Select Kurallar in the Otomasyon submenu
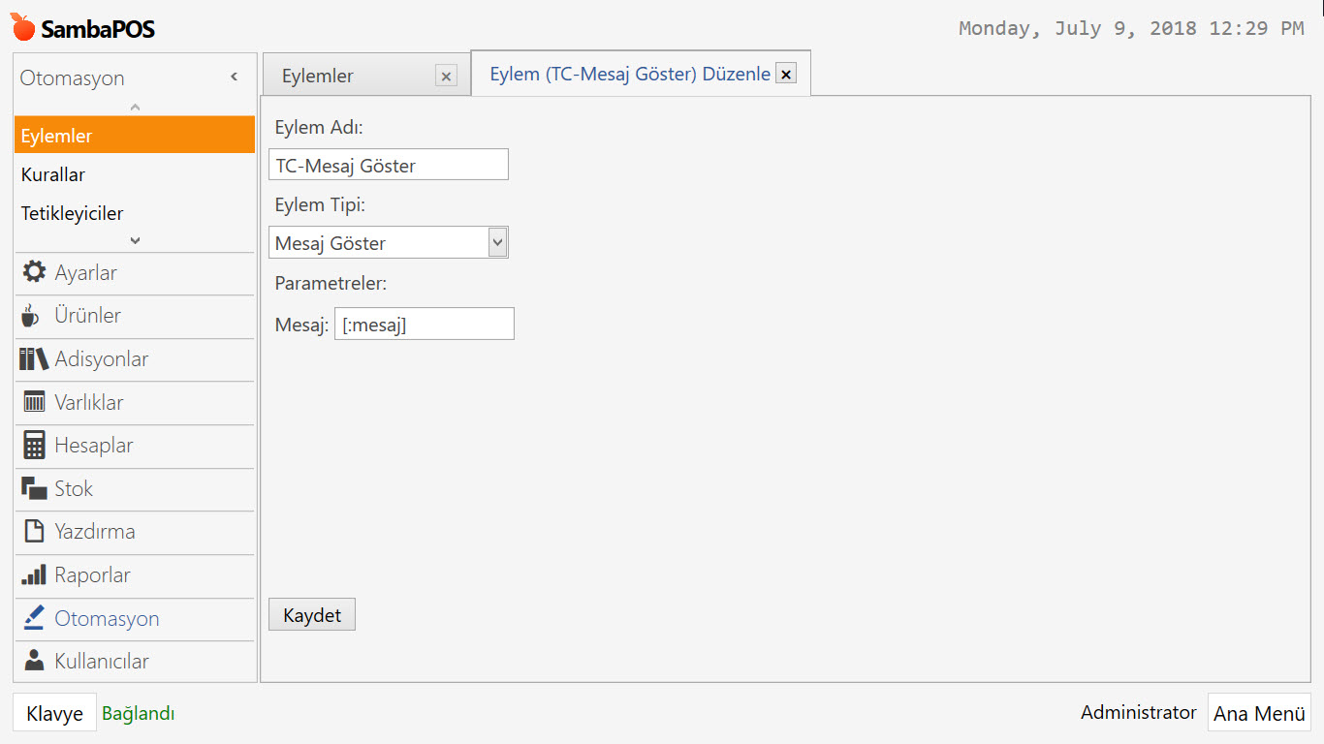Screen dimensions: 1324x744 (53, 174)
